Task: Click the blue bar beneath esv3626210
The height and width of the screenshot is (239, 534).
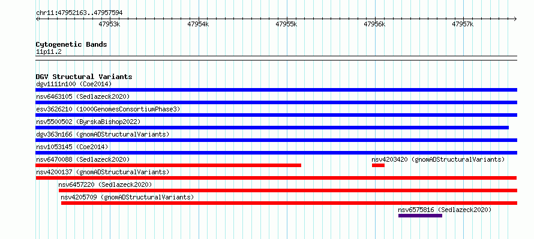Action: pos(276,115)
